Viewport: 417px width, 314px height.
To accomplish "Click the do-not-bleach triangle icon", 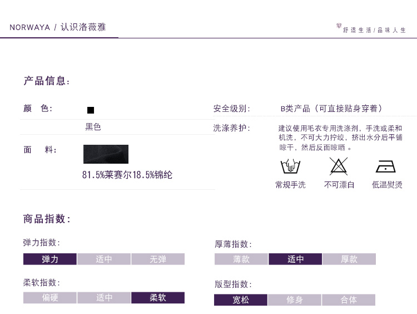I will click(339, 166).
